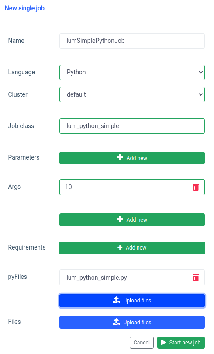This screenshot has width=214, height=354.
Task: Start the new job
Action: [181, 343]
